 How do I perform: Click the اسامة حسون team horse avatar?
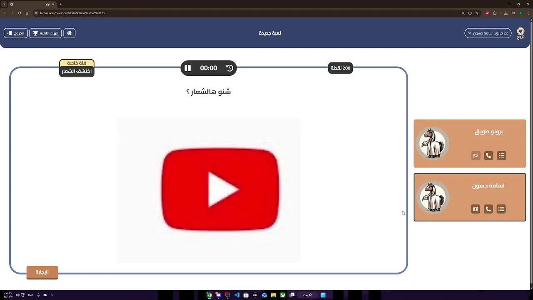coord(433,197)
